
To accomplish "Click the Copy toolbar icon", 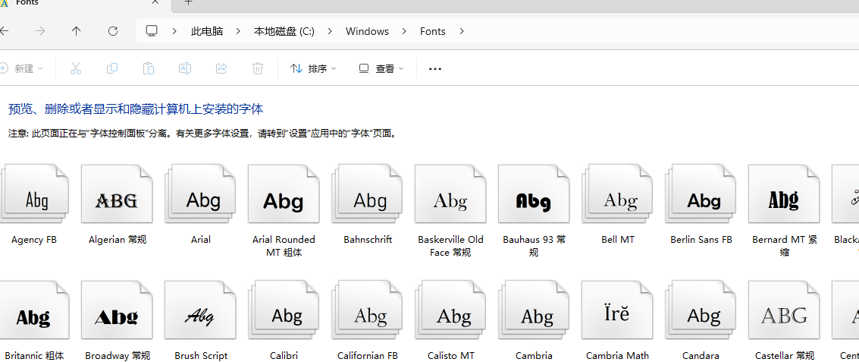I will [x=111, y=68].
